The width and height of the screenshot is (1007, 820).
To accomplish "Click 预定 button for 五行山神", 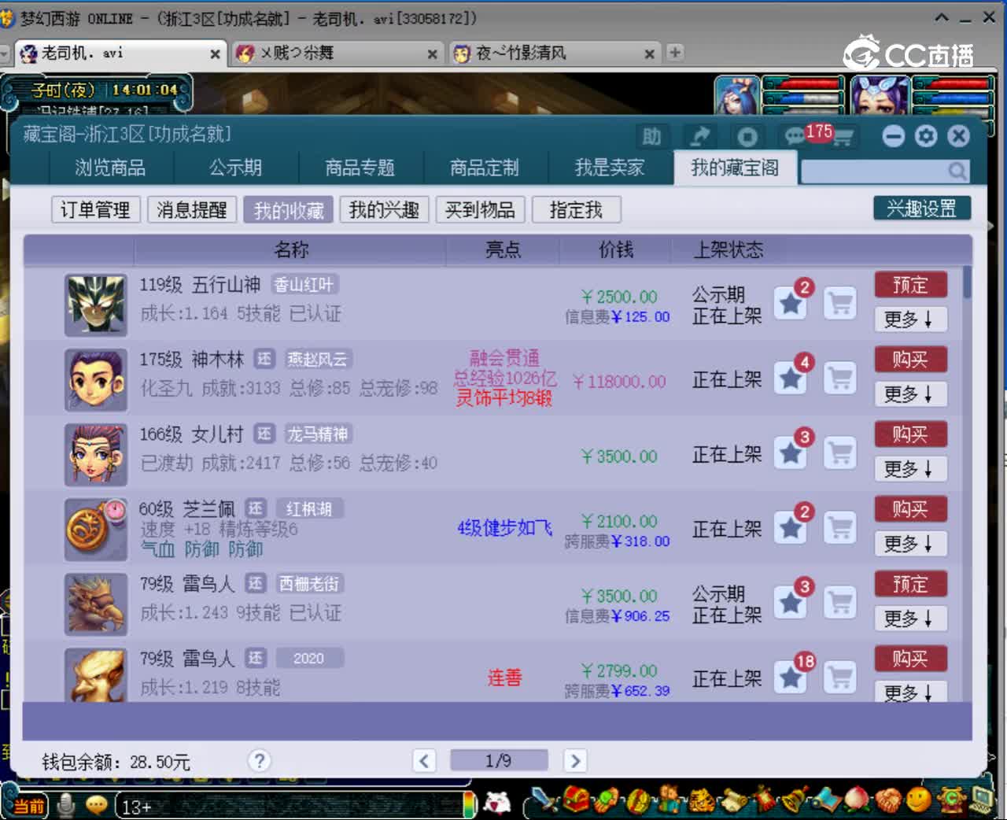I will 910,285.
